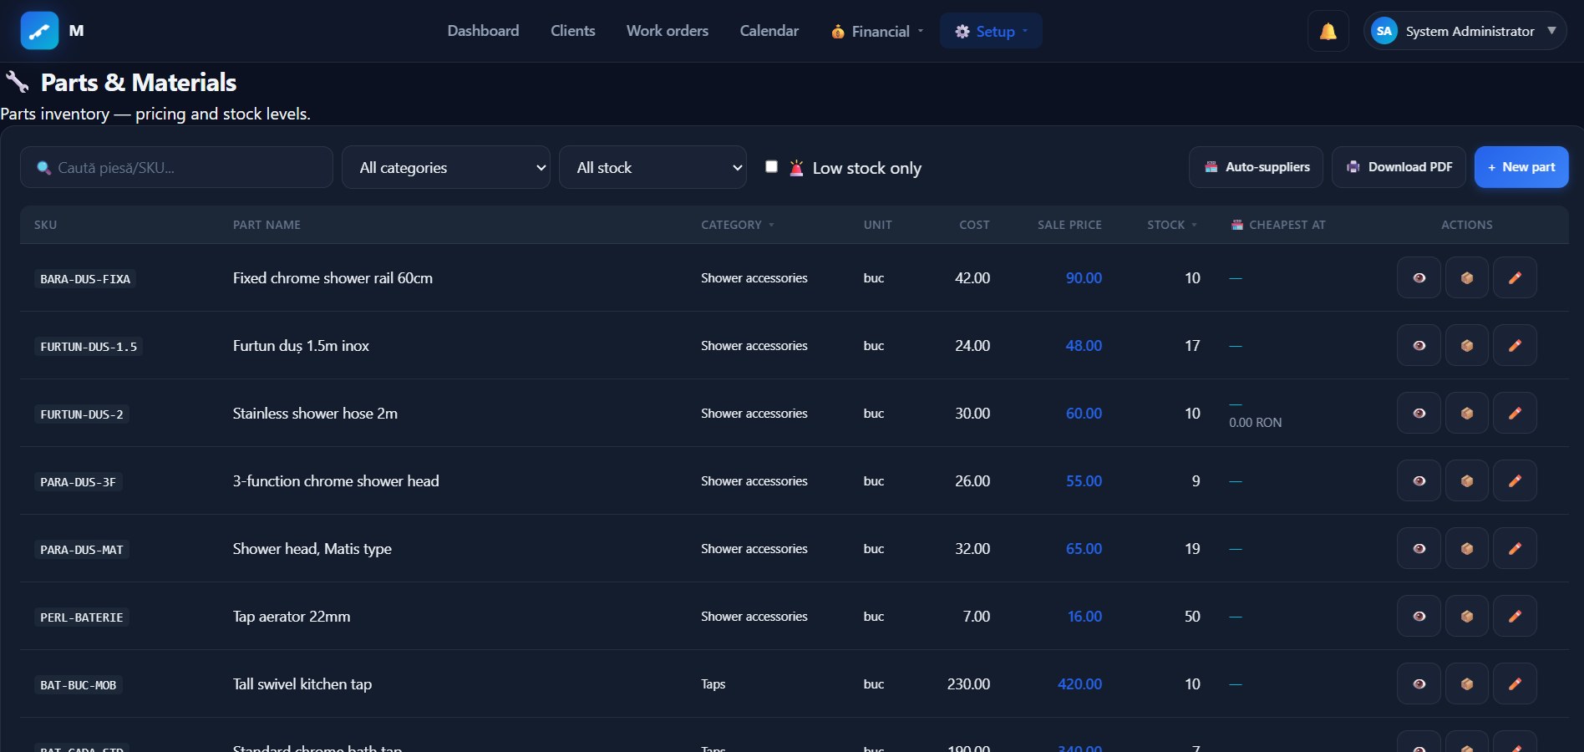This screenshot has width=1584, height=752.
Task: Click the SKU column header
Action: pyautogui.click(x=45, y=225)
